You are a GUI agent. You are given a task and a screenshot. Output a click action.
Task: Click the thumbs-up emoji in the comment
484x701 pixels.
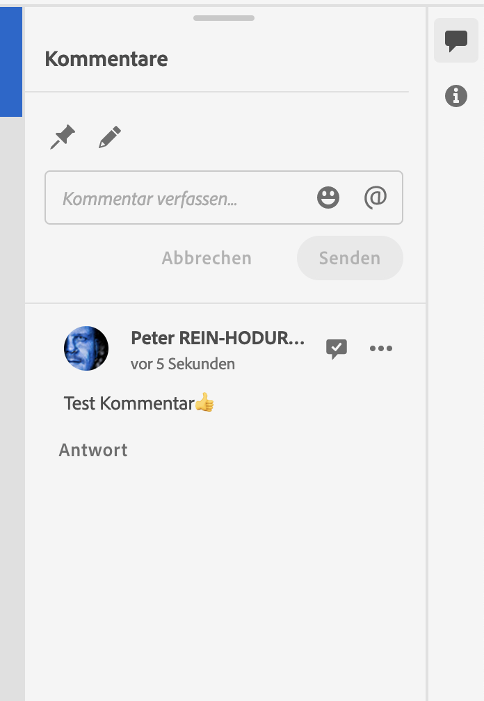(x=204, y=403)
